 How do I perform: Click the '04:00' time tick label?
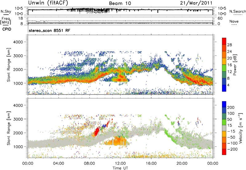click(x=59, y=164)
